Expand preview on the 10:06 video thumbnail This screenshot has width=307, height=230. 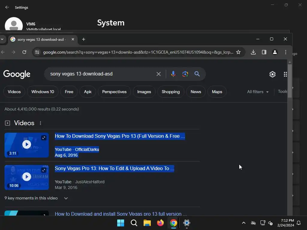pos(44,170)
